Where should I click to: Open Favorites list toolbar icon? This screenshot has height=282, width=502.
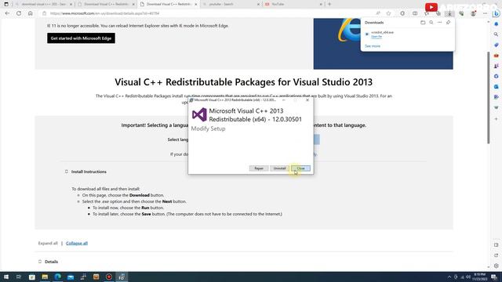point(427,13)
